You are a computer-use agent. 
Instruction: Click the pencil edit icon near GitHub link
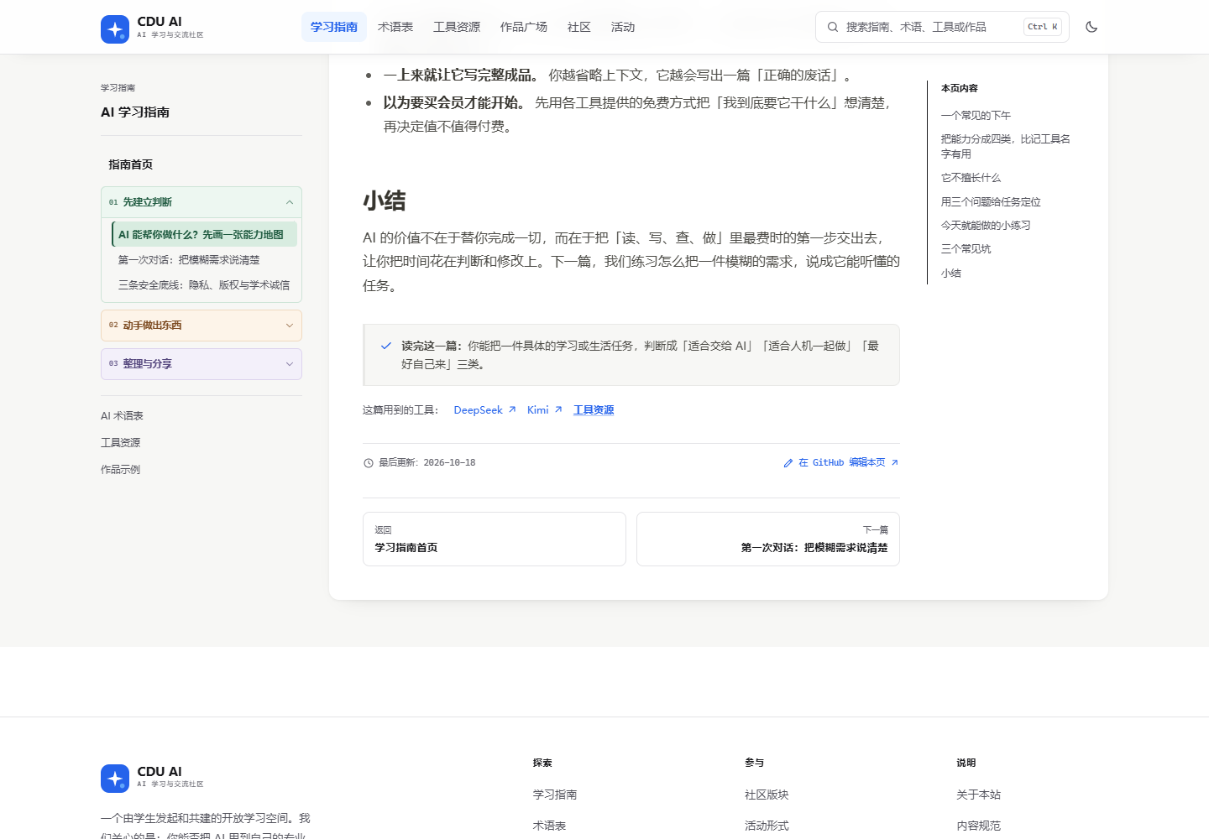pyautogui.click(x=788, y=463)
